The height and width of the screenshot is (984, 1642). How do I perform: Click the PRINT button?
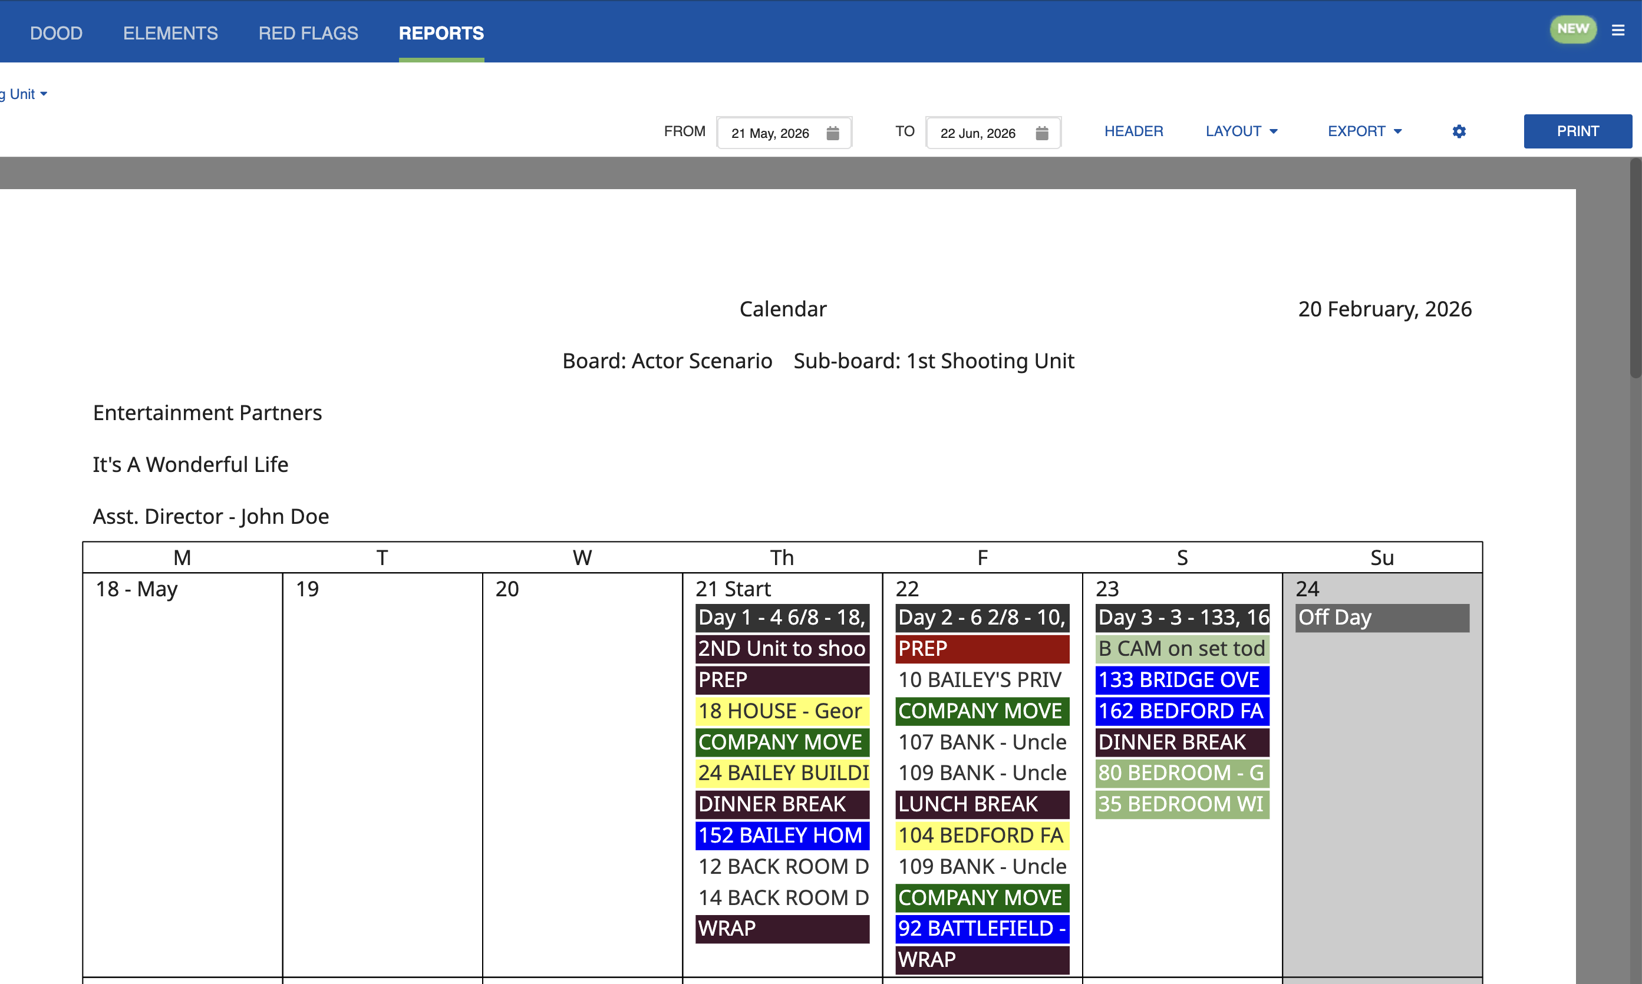pos(1578,131)
